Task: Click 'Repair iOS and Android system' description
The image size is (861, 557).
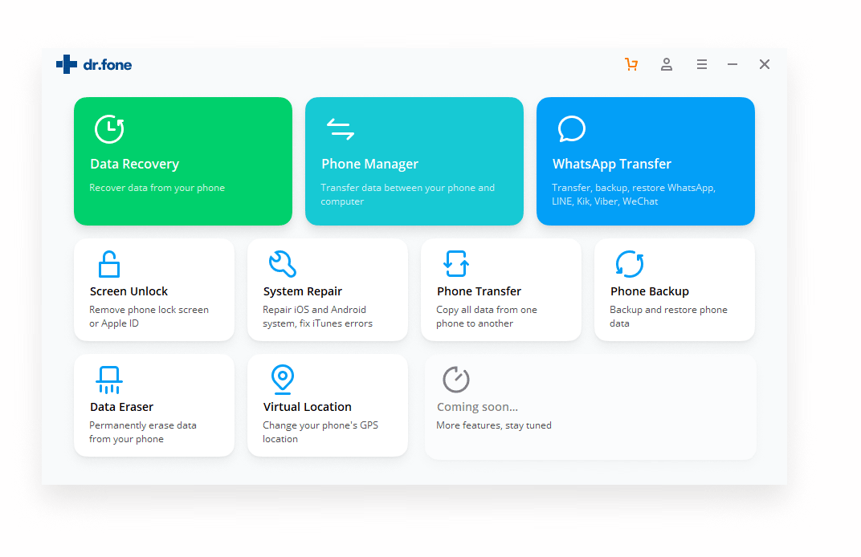Action: pyautogui.click(x=317, y=317)
